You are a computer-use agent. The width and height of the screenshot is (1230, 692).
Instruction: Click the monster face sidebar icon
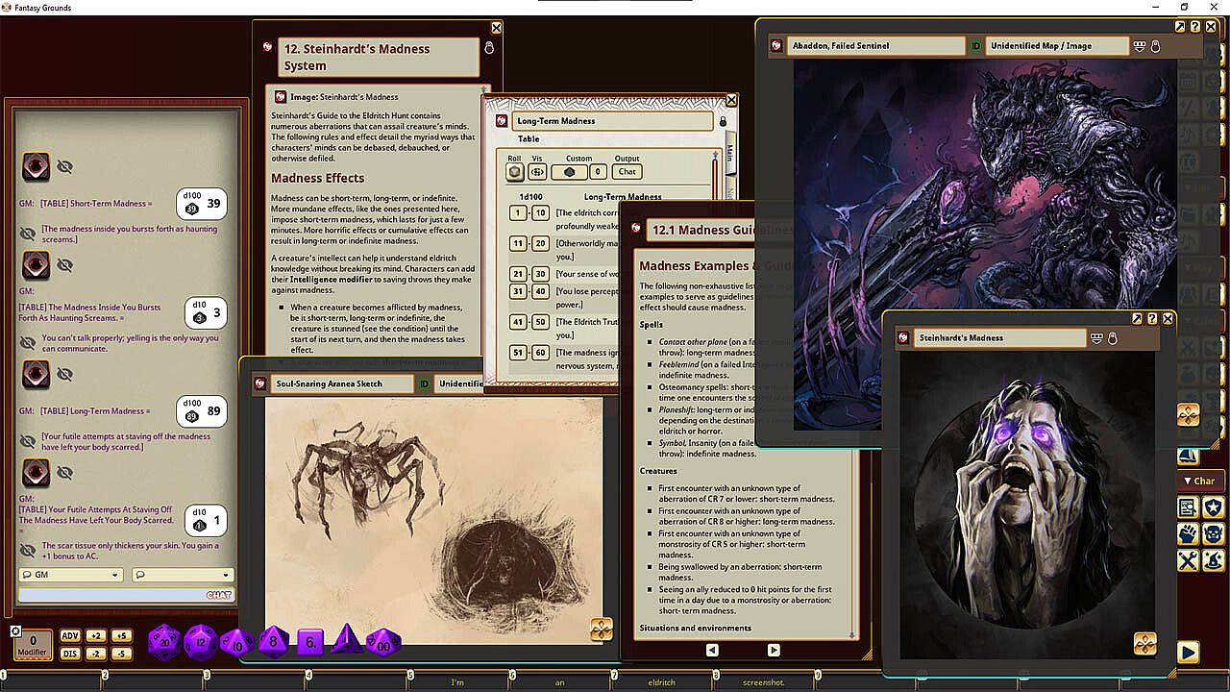click(1214, 533)
